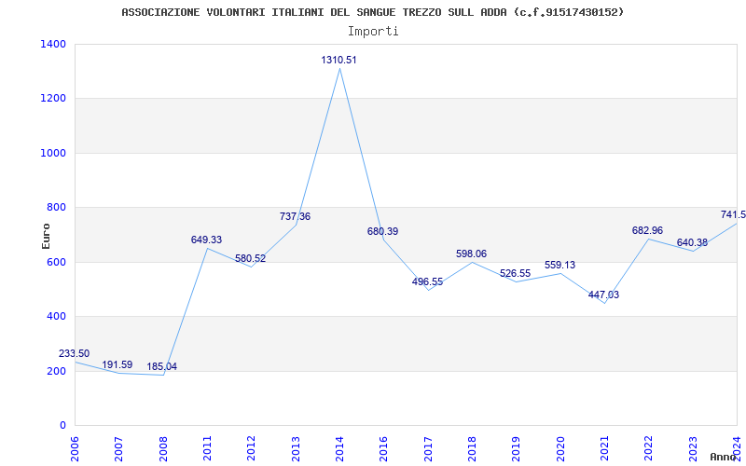Screen dimensions: 746x466
Task: Pick the 496.55 data label
Action: [427, 281]
